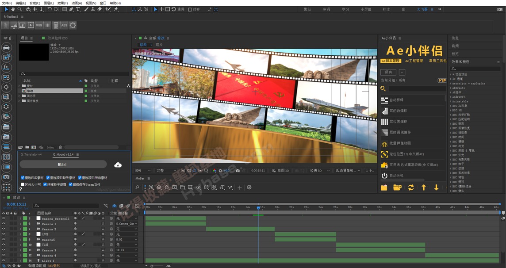Click the car icon in NT sidebar
The height and width of the screenshot is (268, 506).
[x=6, y=48]
